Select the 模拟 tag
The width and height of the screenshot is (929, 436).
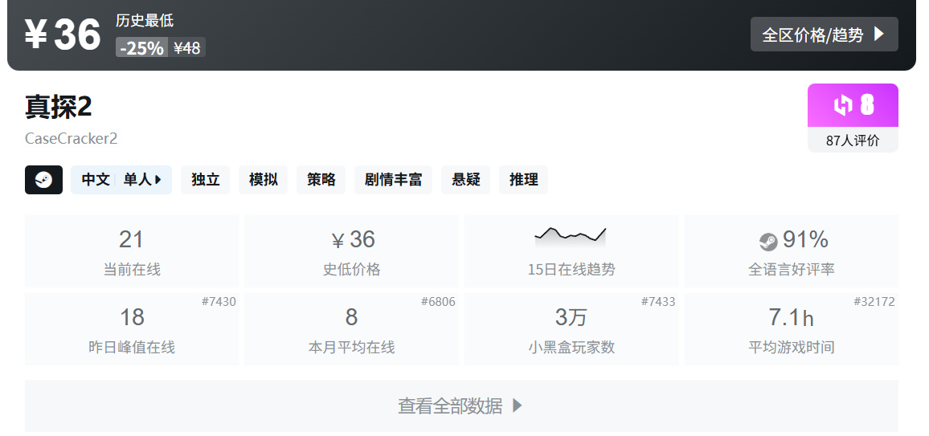click(263, 180)
